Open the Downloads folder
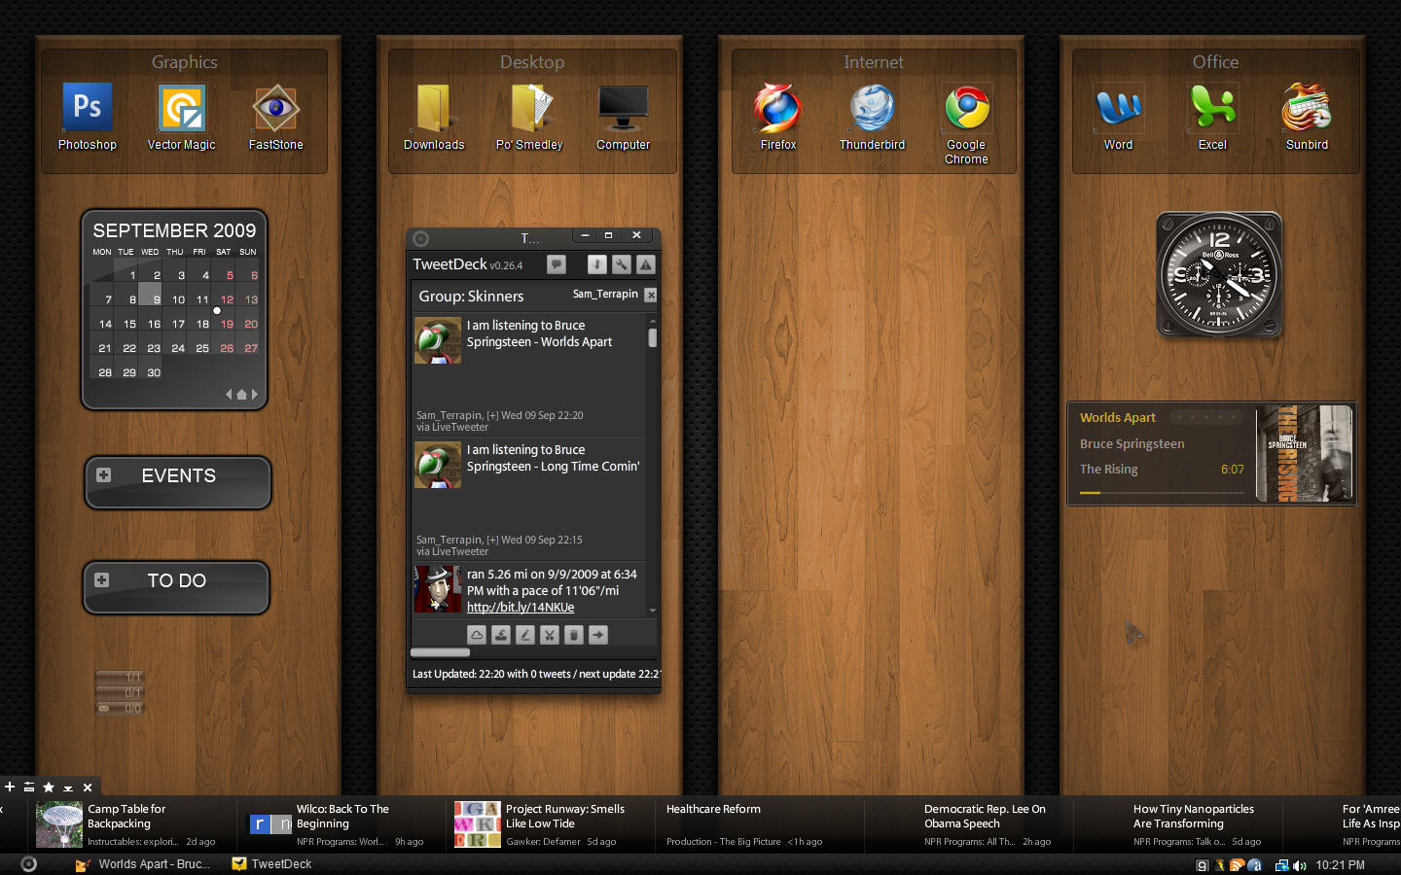 click(434, 117)
